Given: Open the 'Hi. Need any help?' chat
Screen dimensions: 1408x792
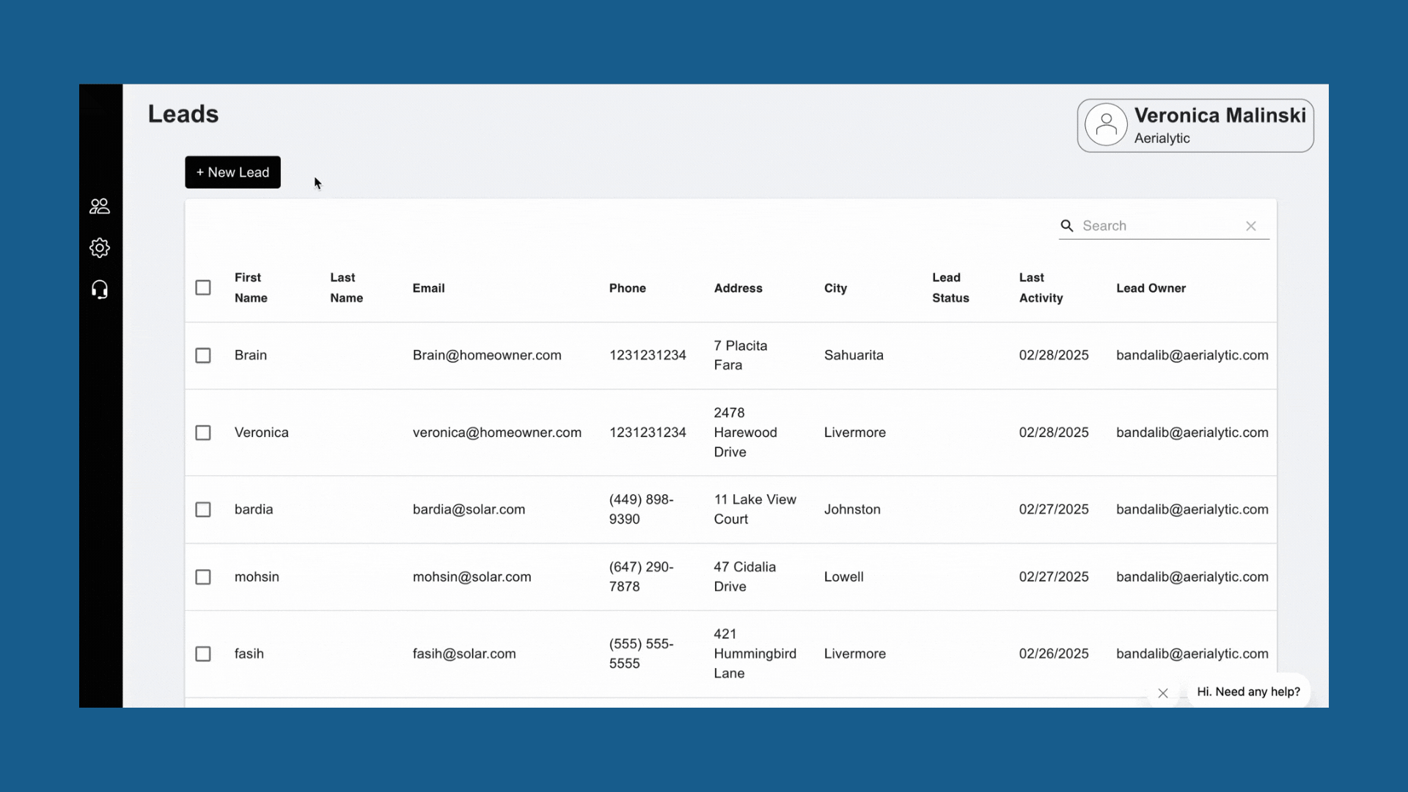Looking at the screenshot, I should (x=1248, y=692).
